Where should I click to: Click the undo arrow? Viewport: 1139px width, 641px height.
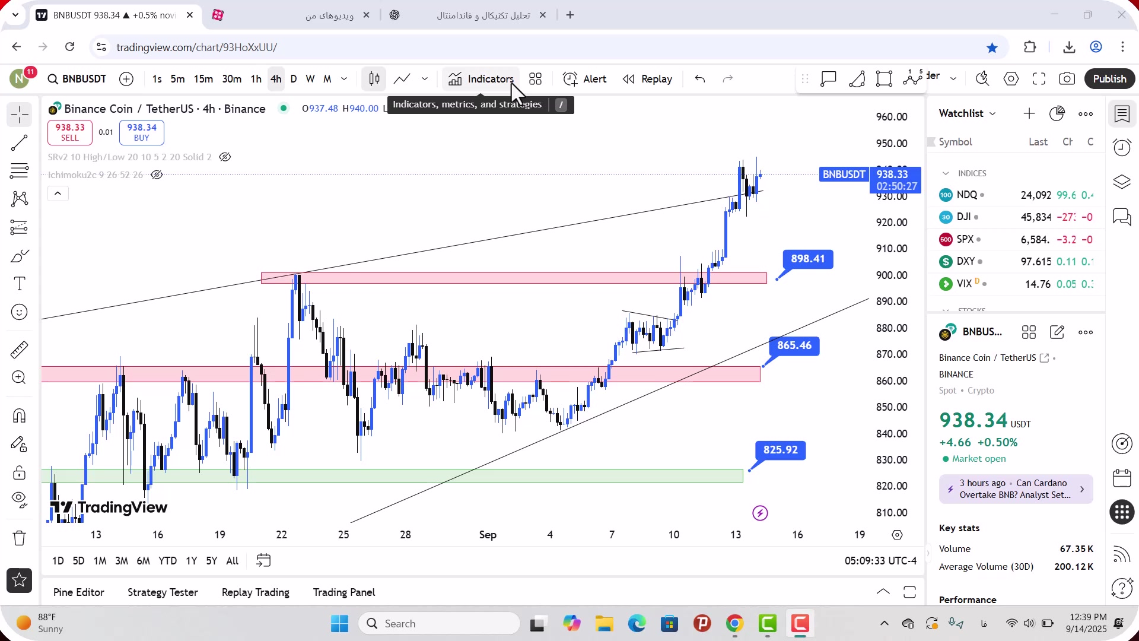700,79
